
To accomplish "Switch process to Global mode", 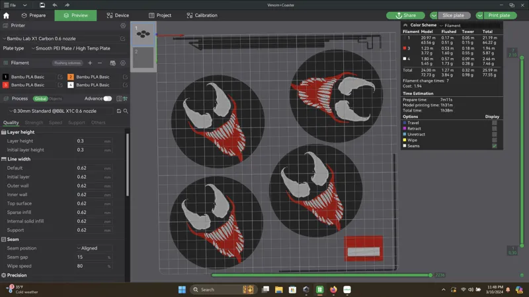I will (x=40, y=98).
